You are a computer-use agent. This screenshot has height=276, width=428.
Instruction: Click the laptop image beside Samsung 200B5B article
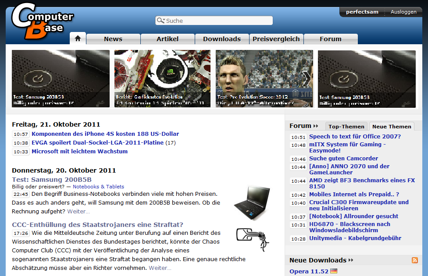(252, 203)
